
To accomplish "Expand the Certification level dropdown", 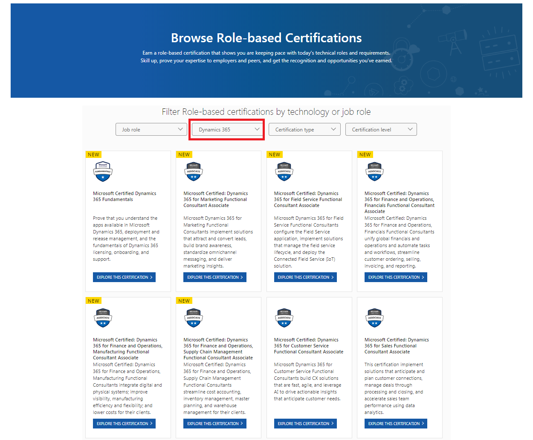I will (381, 130).
